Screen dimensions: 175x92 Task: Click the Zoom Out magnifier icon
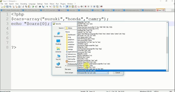pyautogui.click(x=50, y=7)
